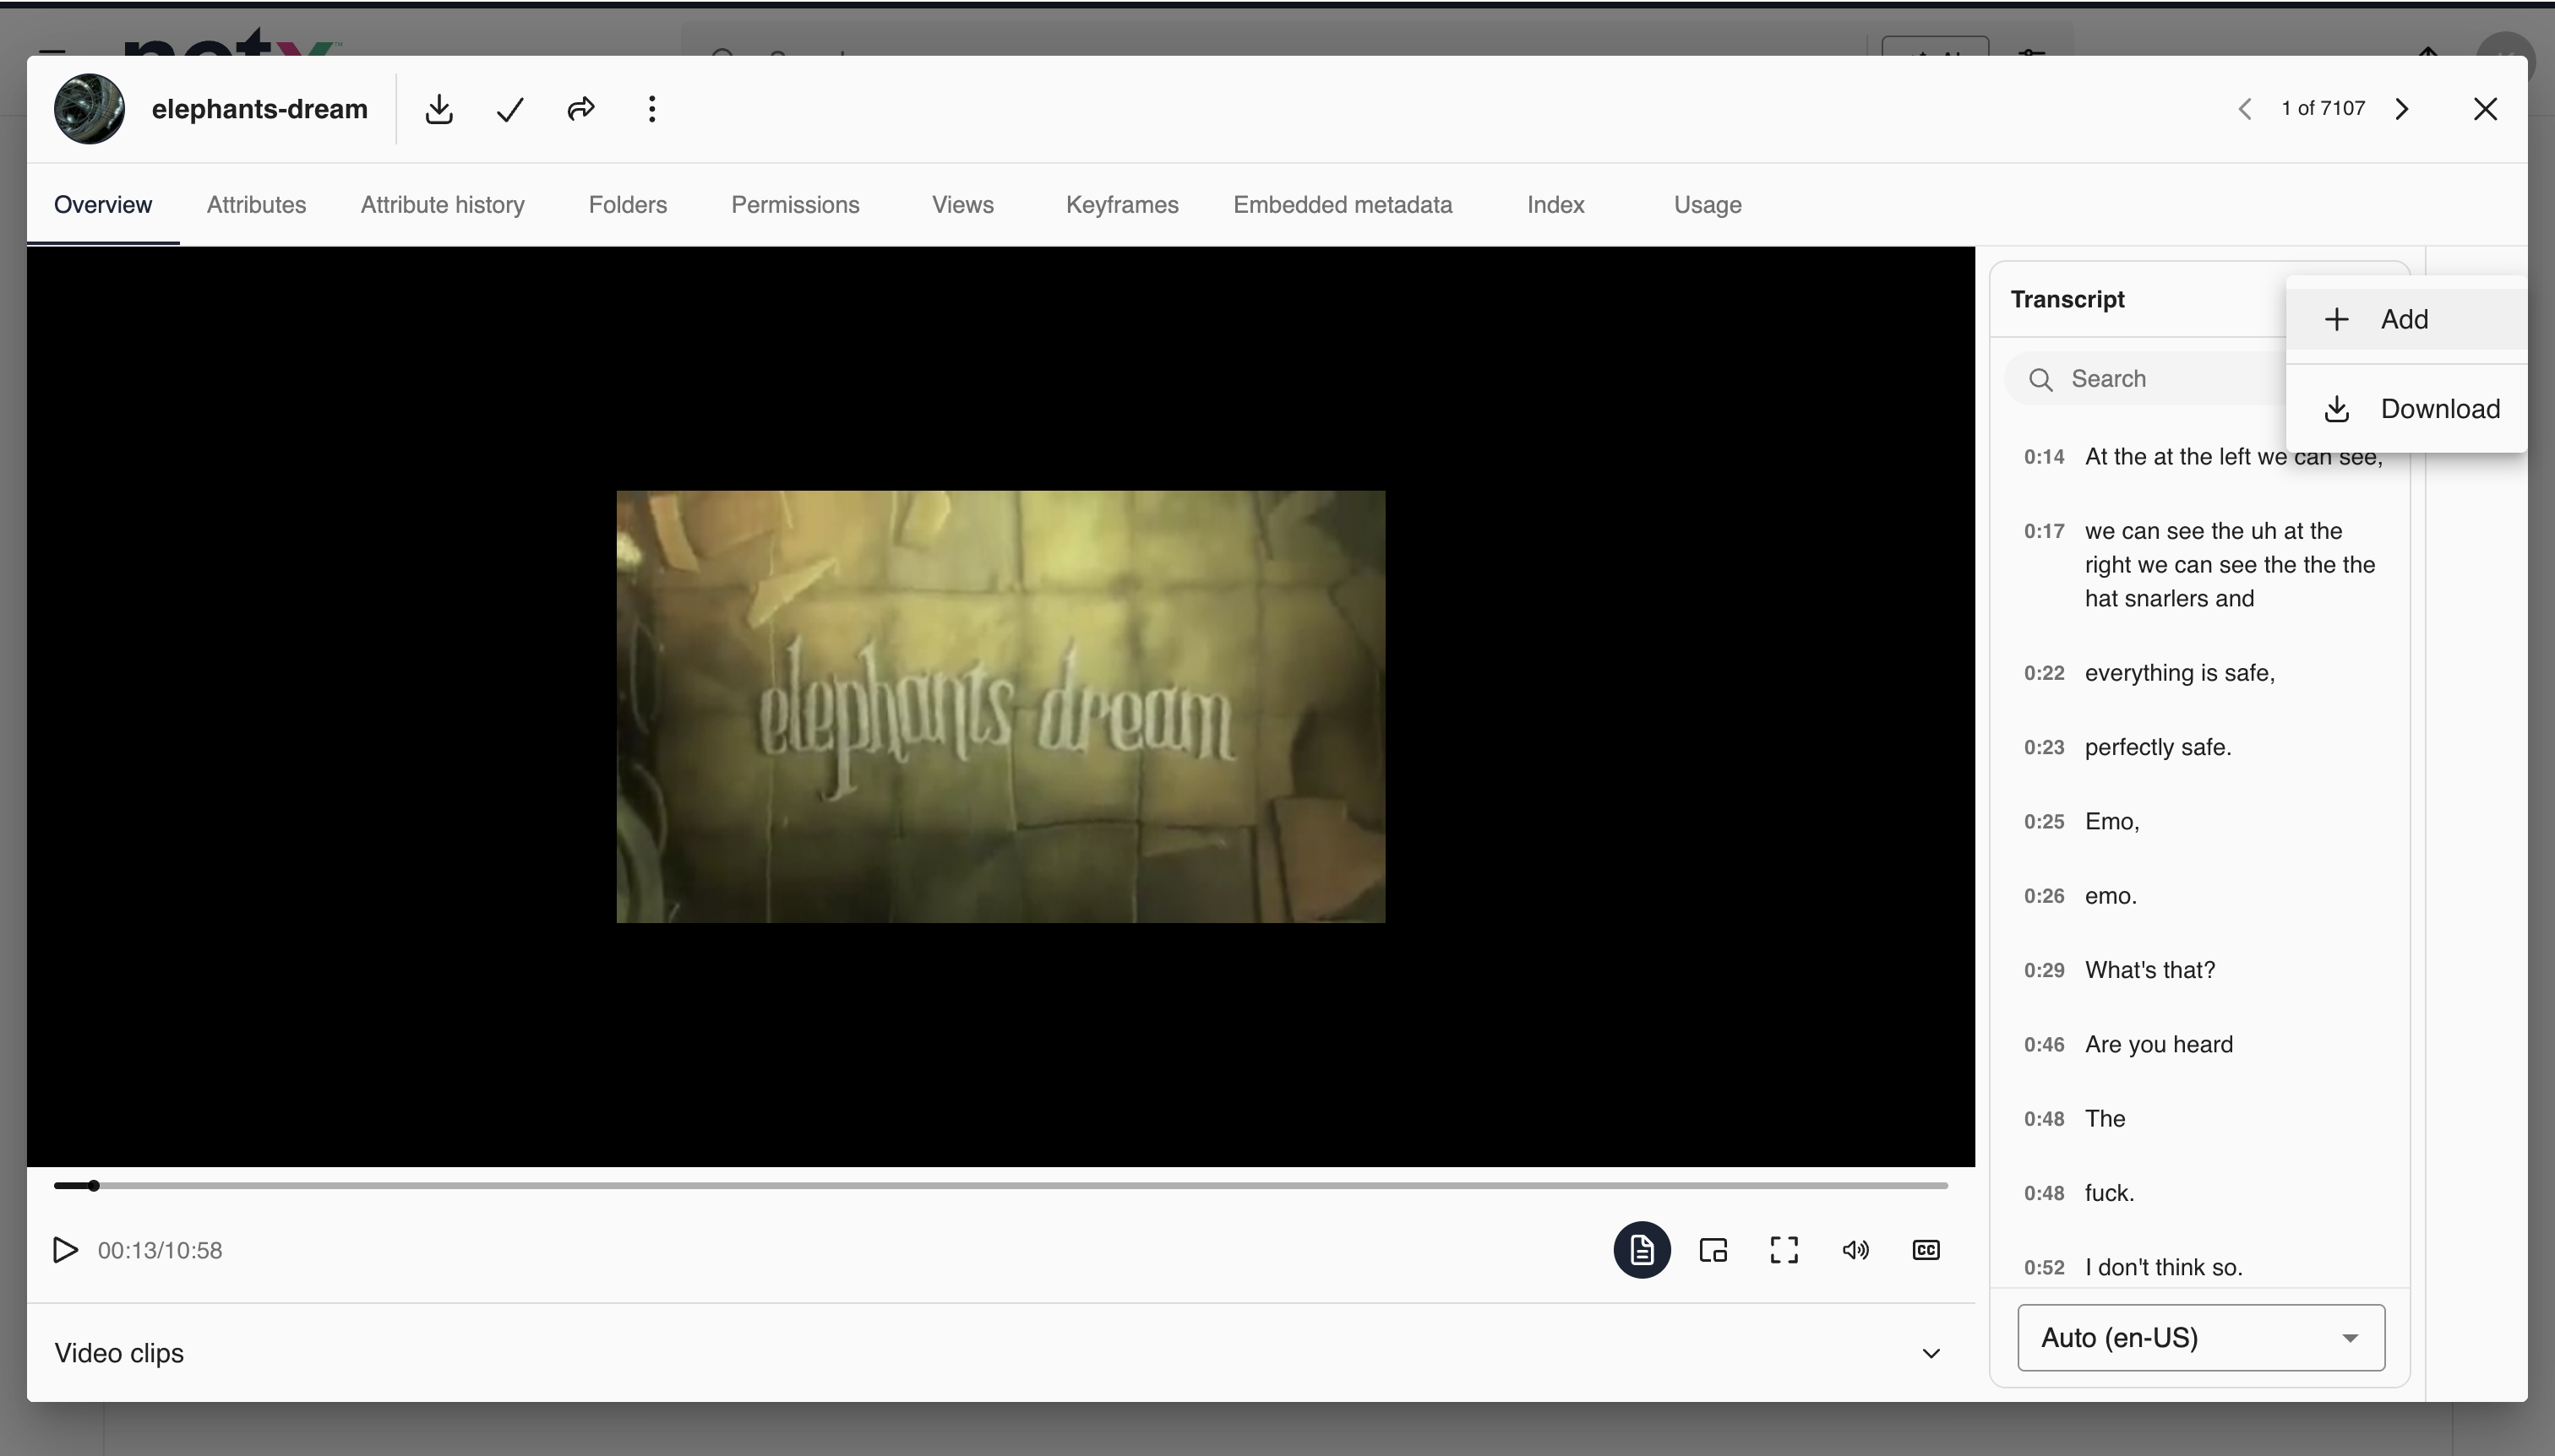The height and width of the screenshot is (1456, 2555).
Task: Share the asset via arrow icon
Action: pos(581,109)
